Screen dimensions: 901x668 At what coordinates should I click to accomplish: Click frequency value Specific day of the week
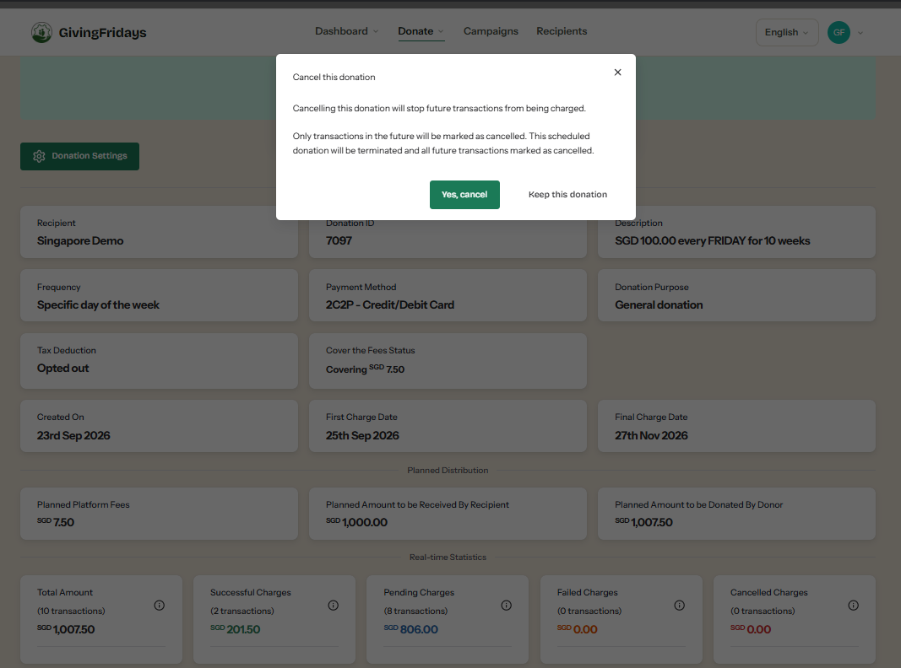[x=98, y=305]
